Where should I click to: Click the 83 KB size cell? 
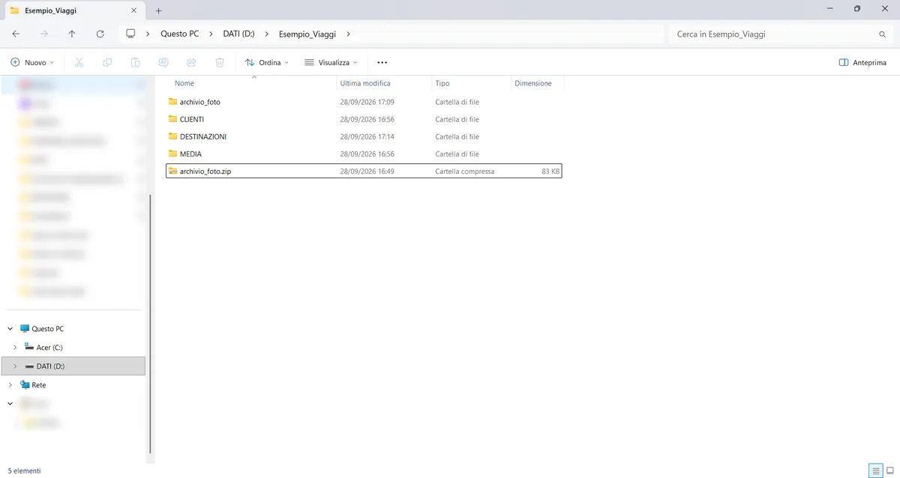coord(550,171)
